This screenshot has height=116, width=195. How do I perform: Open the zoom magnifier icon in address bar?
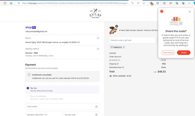[x=133, y=3]
